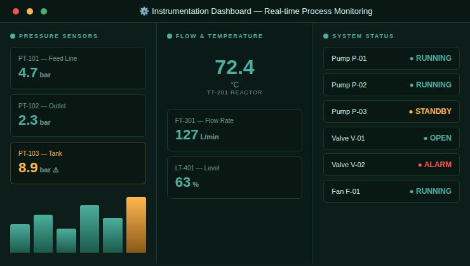This screenshot has height=266, width=470.
Task: Open the PT-103 Tank warning card
Action: (78, 163)
